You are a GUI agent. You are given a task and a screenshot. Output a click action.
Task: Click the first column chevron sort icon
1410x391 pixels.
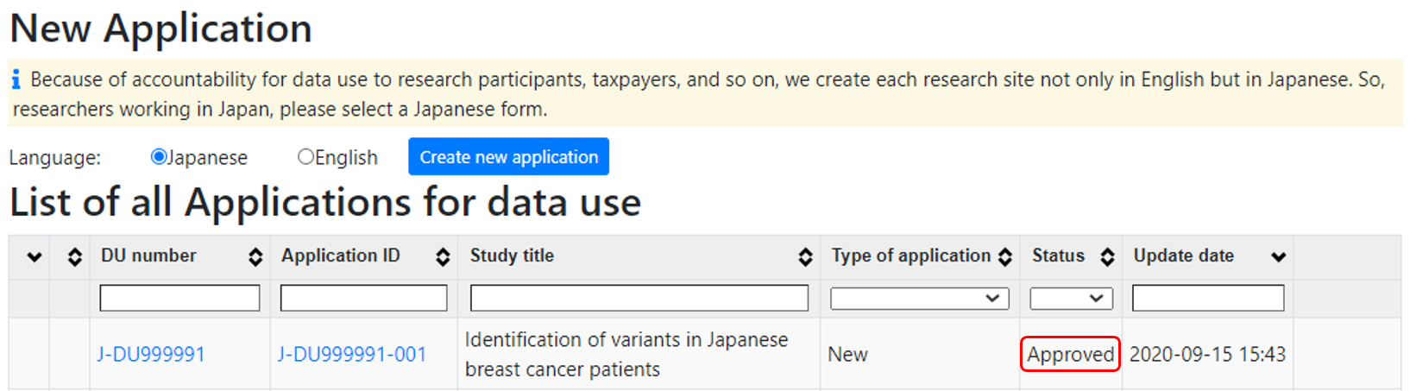35,256
